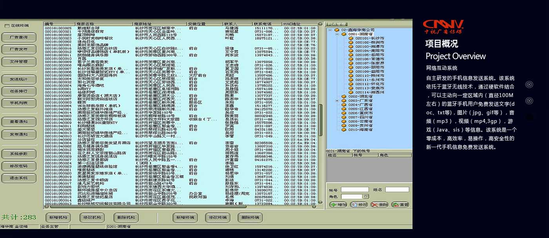Open the 网点管理 tab
Screen dimensions: 549x238
pyautogui.click(x=336, y=24)
